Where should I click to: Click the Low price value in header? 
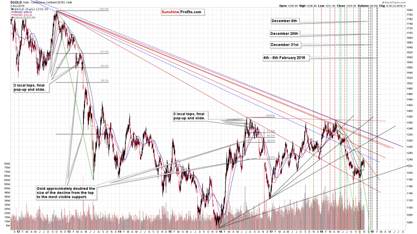(x=330, y=5)
